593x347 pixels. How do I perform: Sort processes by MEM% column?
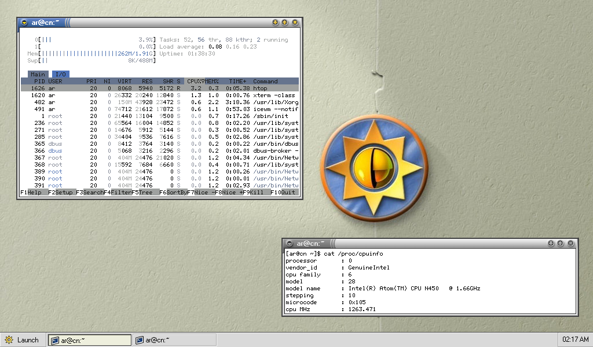click(212, 82)
